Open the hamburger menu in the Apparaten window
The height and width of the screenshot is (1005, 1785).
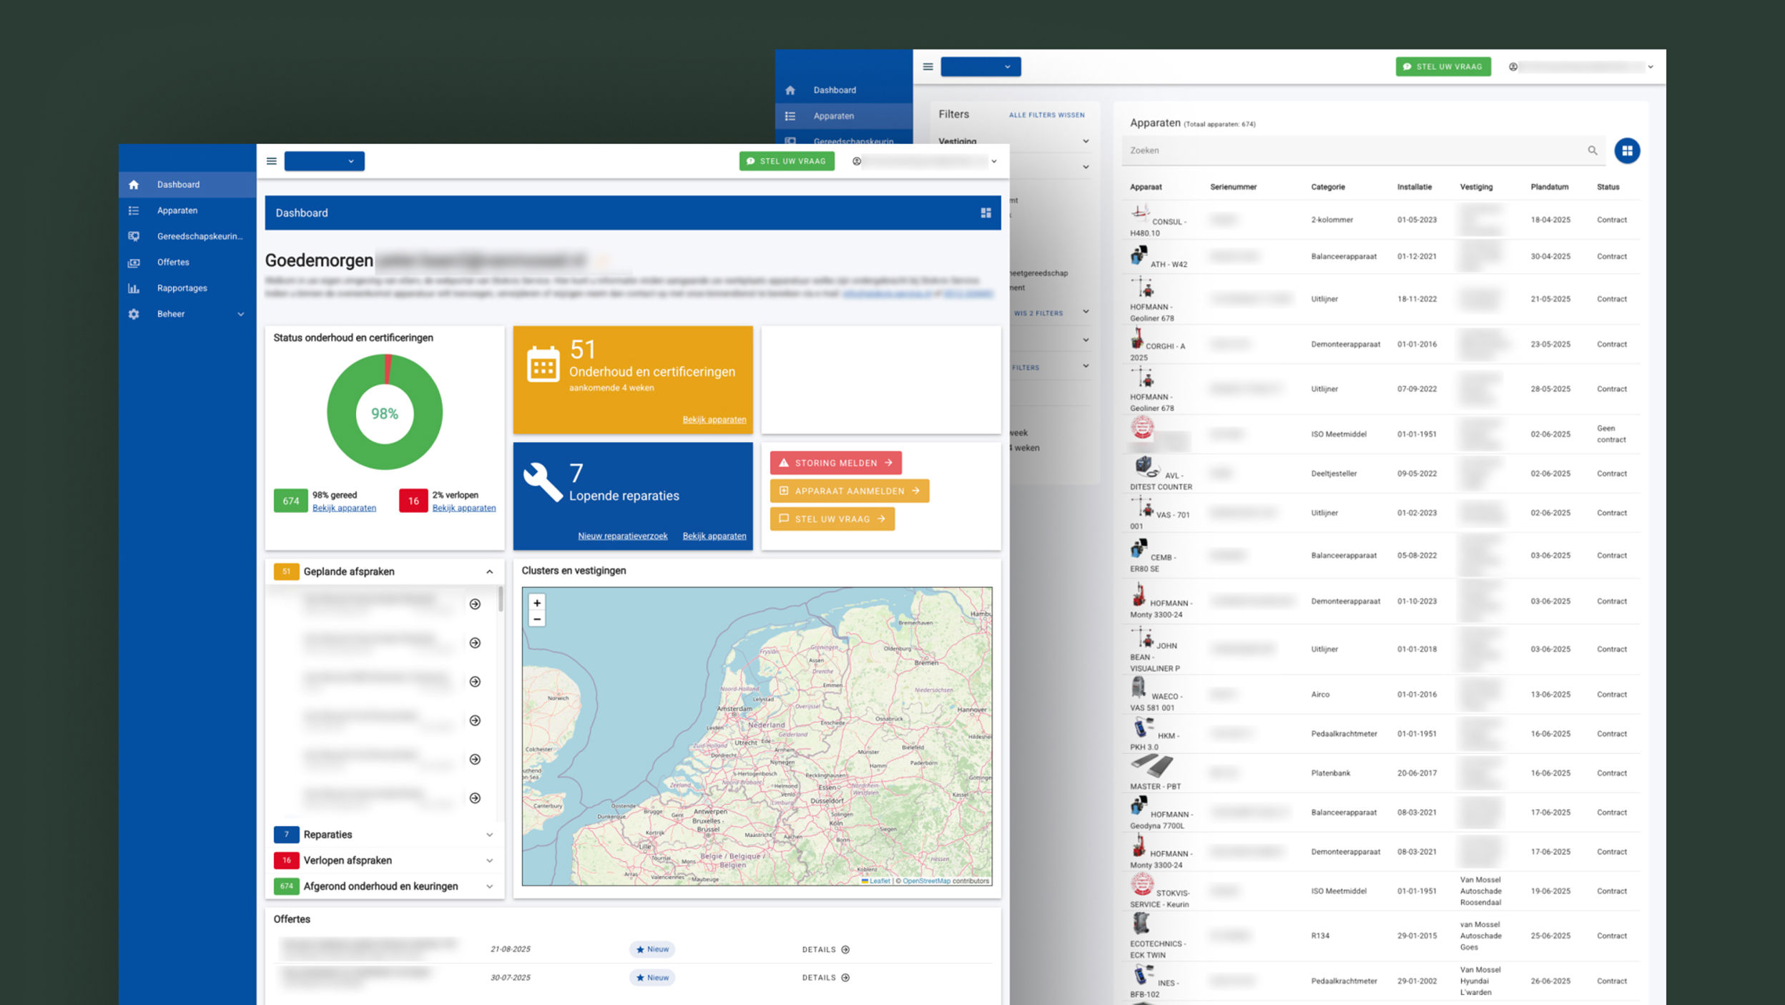[x=928, y=67]
